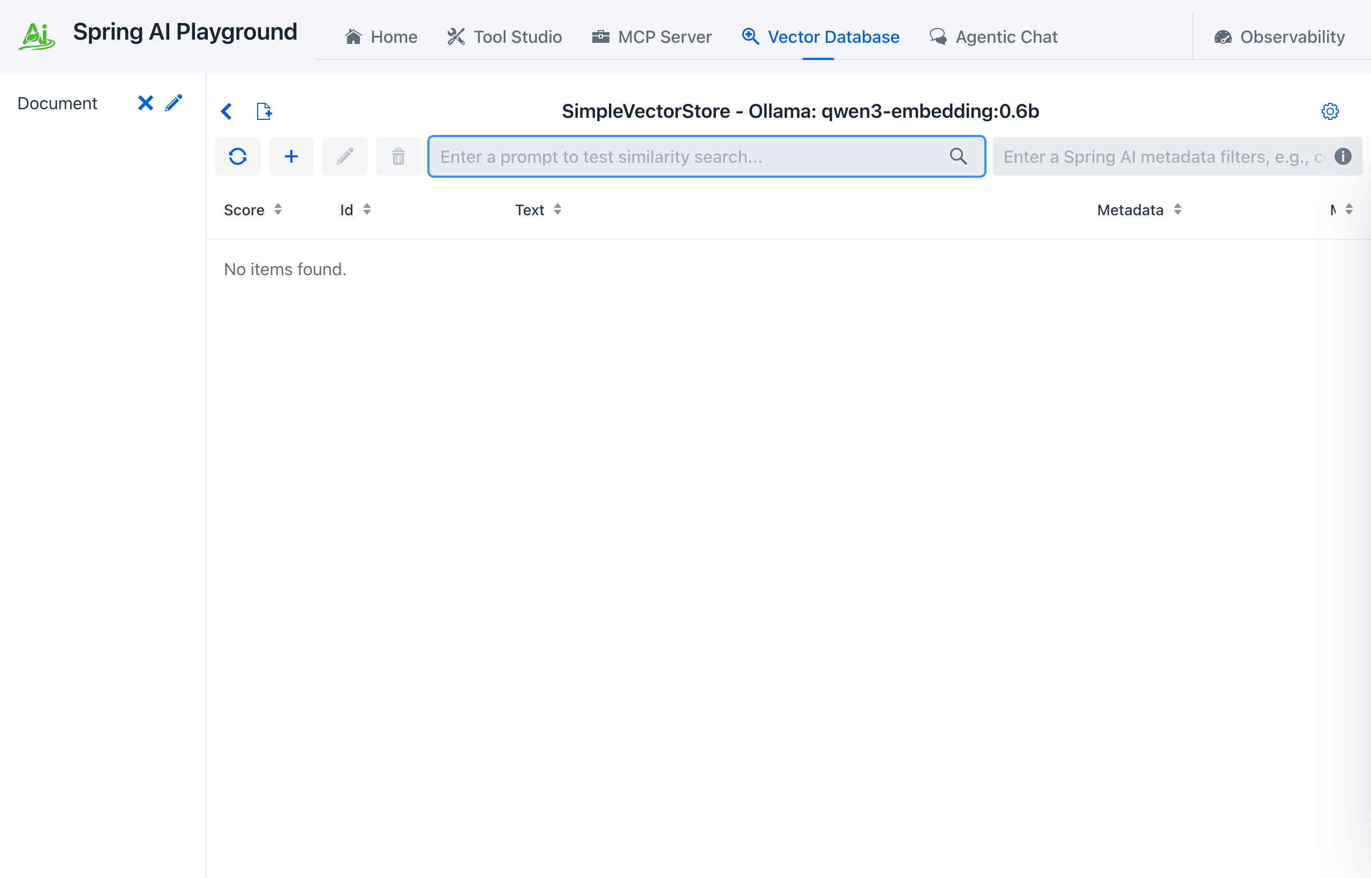Viewport: 1371px width, 878px height.
Task: Click the disabled edit pencil button
Action: [344, 156]
